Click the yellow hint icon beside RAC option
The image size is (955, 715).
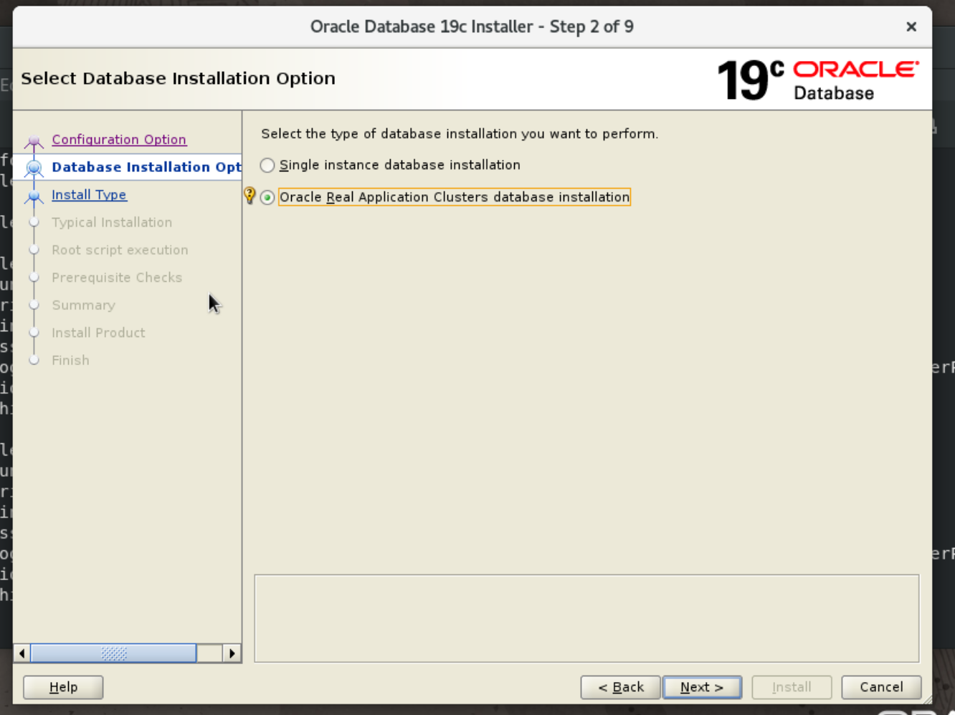pyautogui.click(x=250, y=195)
